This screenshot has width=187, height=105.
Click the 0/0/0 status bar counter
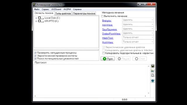(124, 99)
